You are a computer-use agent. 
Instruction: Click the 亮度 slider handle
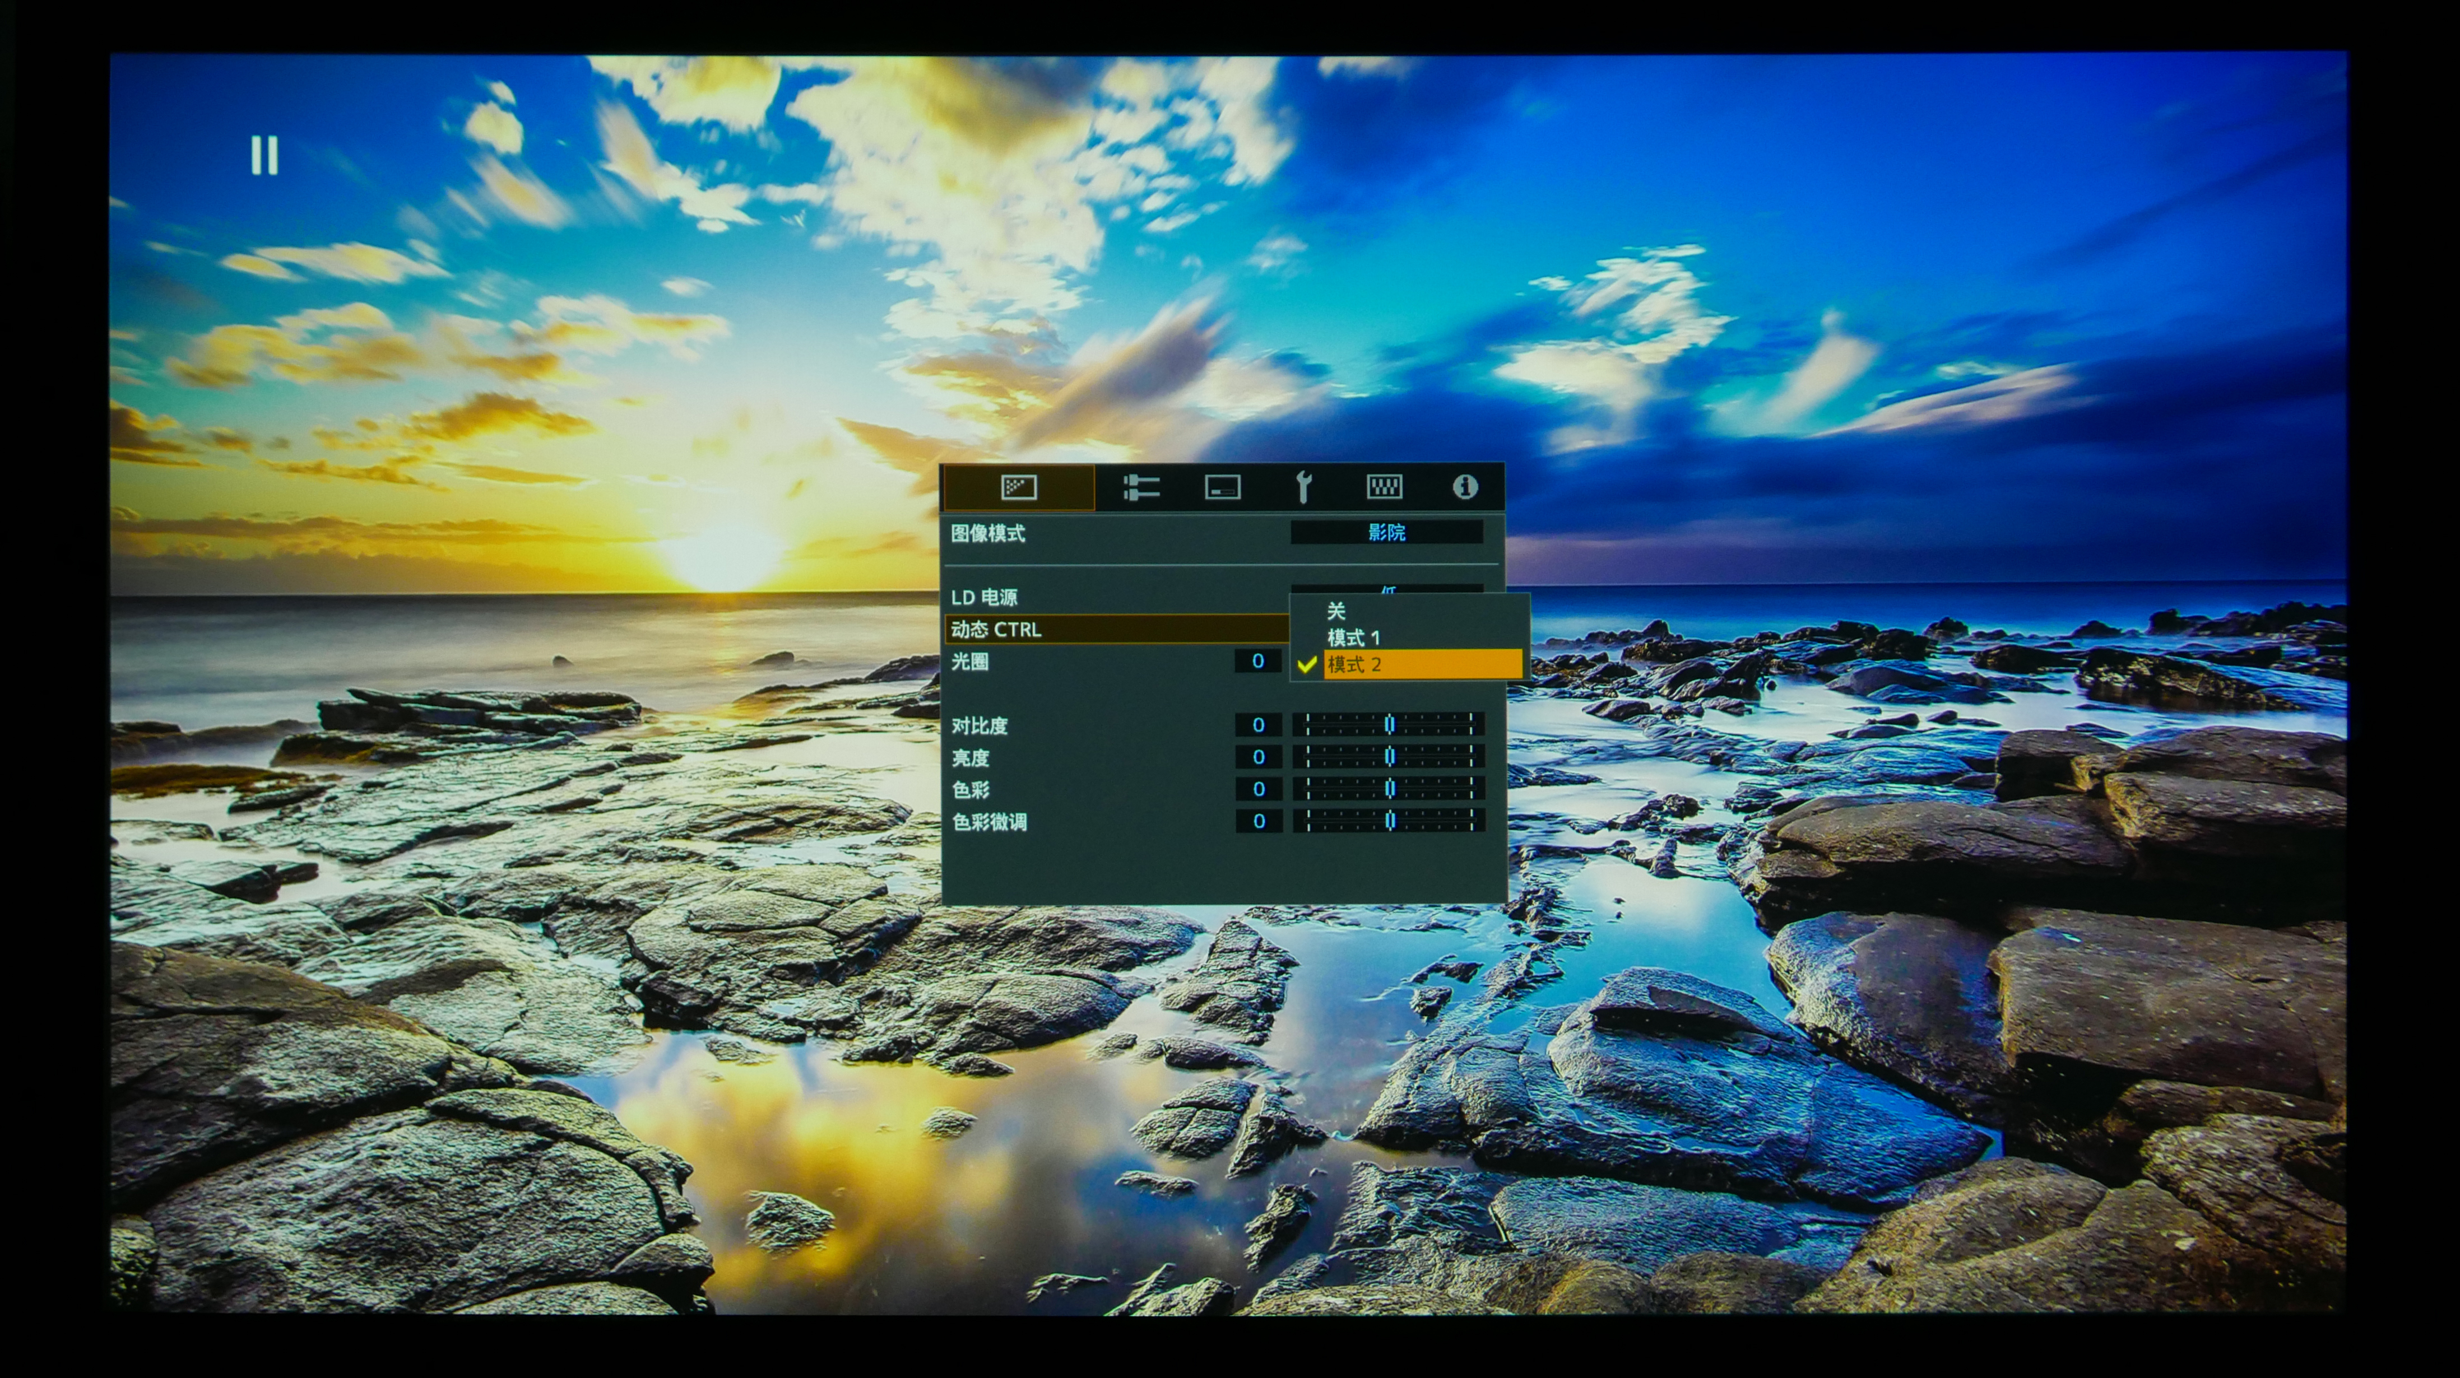tap(1390, 757)
